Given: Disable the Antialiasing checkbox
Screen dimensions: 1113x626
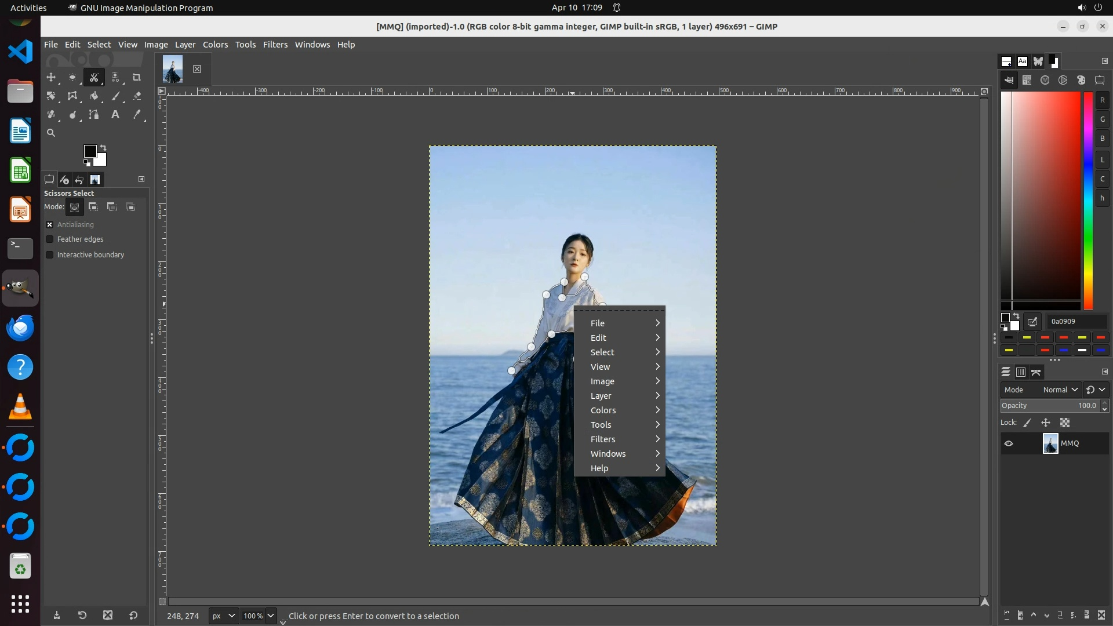Looking at the screenshot, I should 50,224.
